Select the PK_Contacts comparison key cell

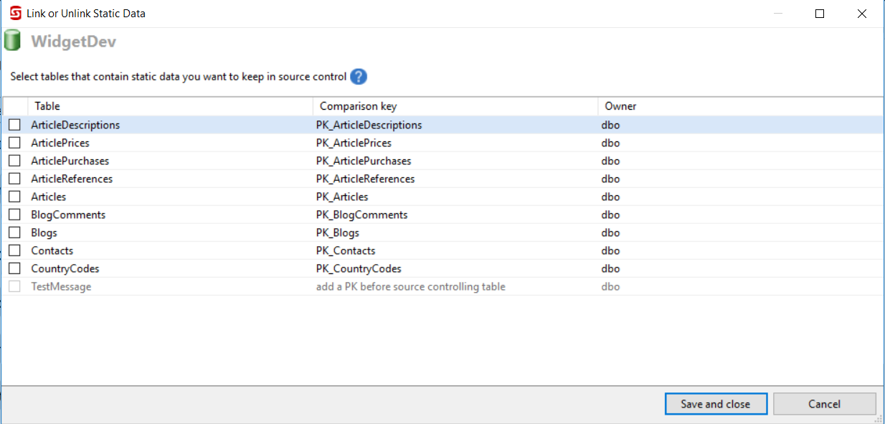click(346, 250)
